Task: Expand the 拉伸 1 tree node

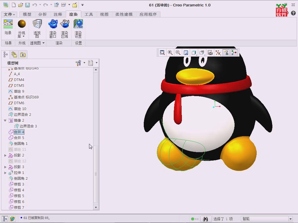Action: [5, 173]
